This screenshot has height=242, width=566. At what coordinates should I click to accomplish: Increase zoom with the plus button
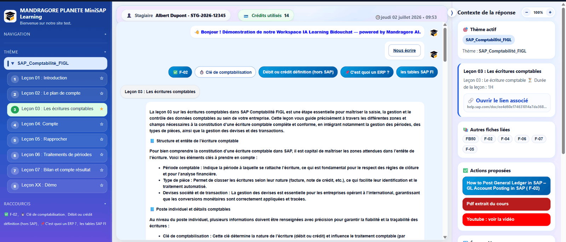point(550,12)
